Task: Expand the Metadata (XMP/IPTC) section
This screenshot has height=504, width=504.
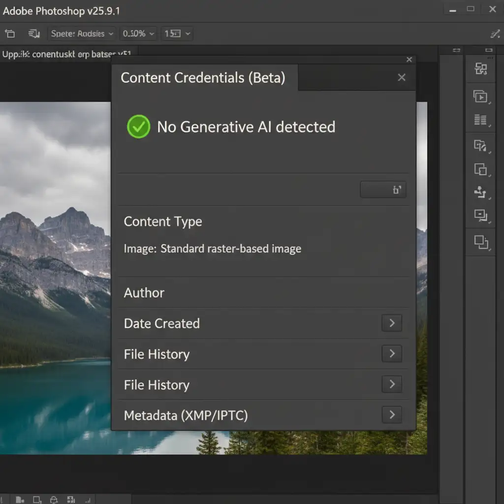Action: (x=392, y=415)
